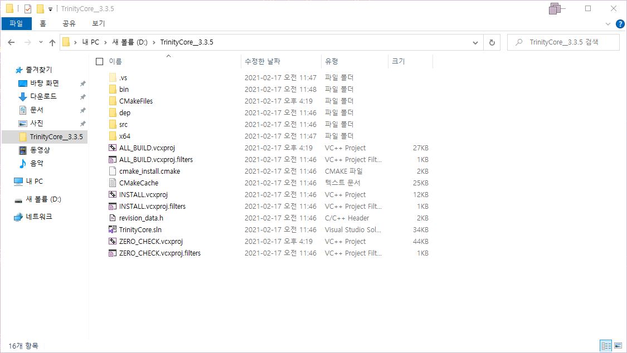Image resolution: width=627 pixels, height=353 pixels.
Task: Select the INSTALL.vcxproj.filters file icon
Action: coord(113,207)
